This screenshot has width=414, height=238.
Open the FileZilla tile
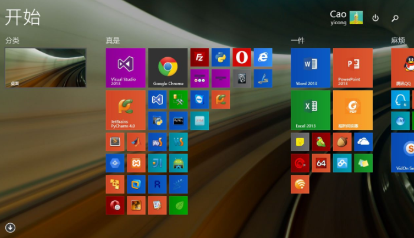point(199,57)
